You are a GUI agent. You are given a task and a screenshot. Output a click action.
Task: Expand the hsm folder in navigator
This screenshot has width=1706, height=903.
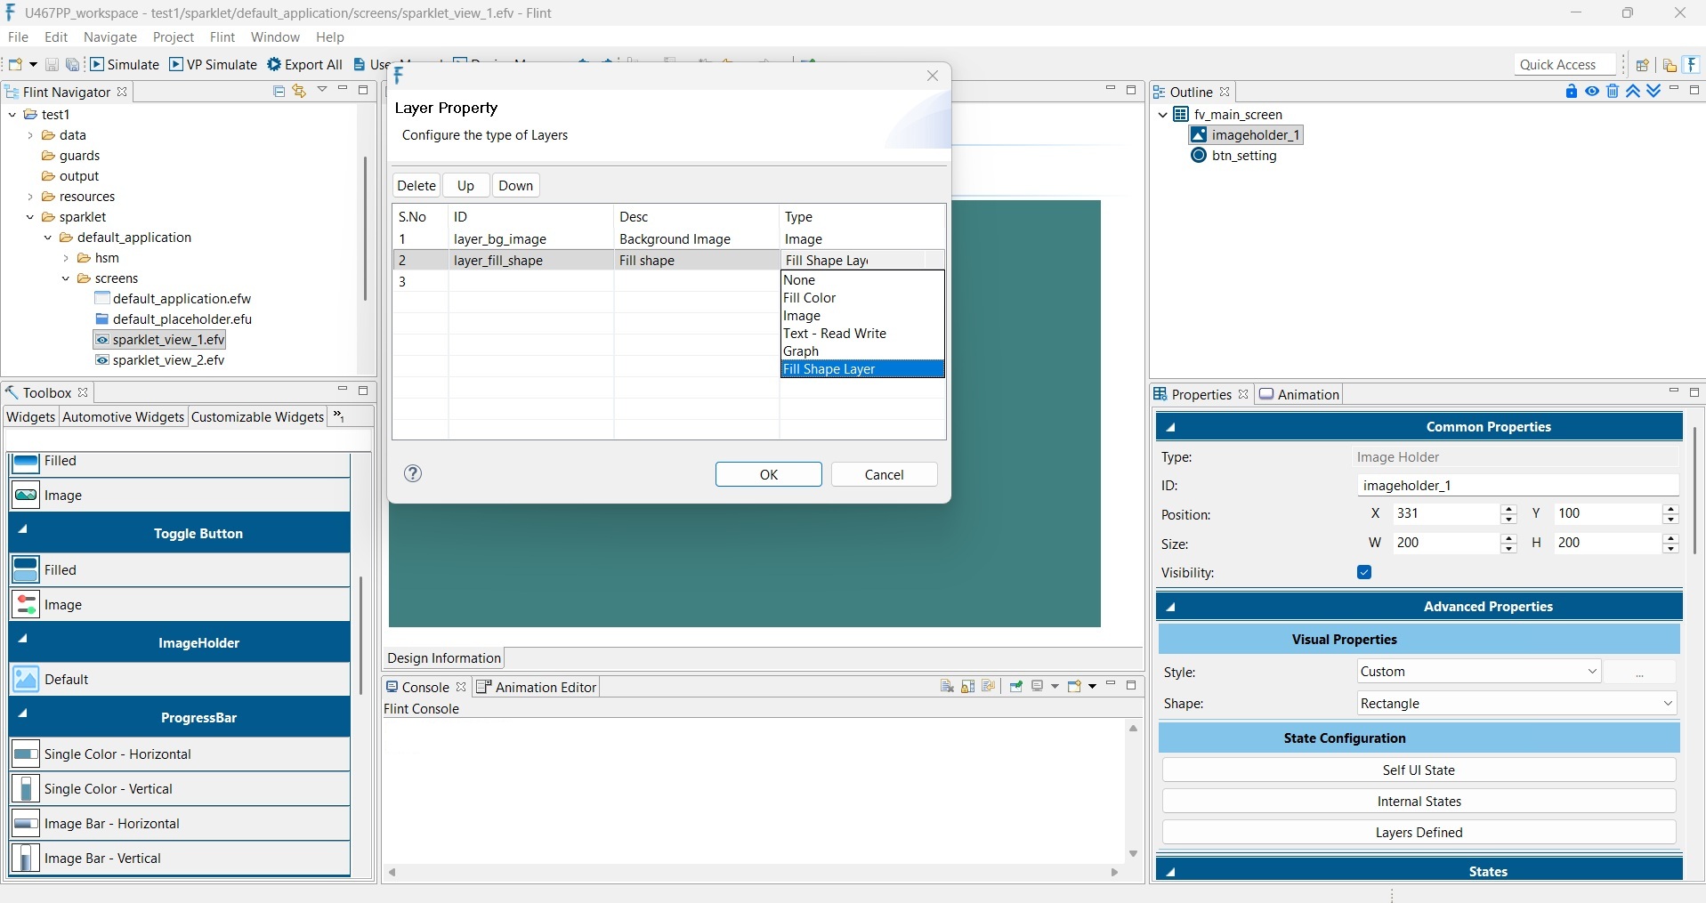(x=66, y=258)
